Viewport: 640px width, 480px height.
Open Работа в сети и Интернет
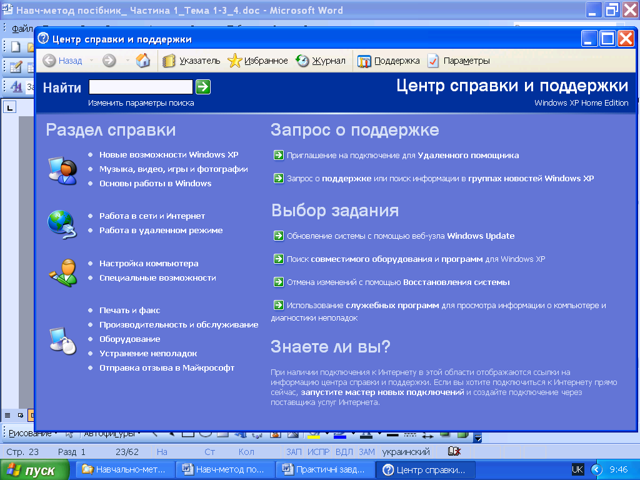point(152,216)
